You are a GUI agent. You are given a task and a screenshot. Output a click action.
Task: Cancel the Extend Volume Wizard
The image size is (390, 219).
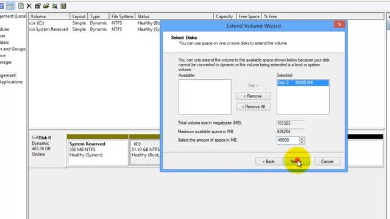[x=327, y=161]
